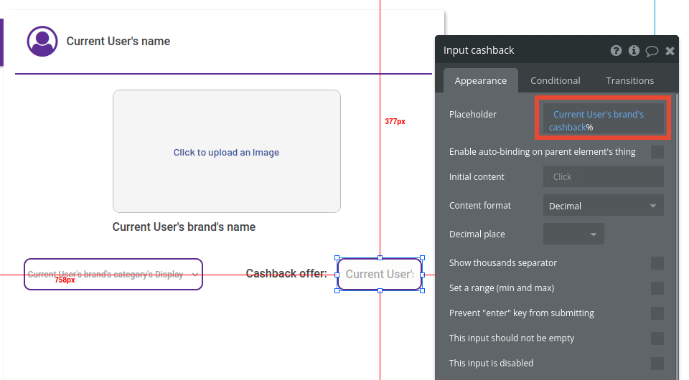Click the user avatar icon
Screen dimensions: 689x380
click(x=42, y=42)
